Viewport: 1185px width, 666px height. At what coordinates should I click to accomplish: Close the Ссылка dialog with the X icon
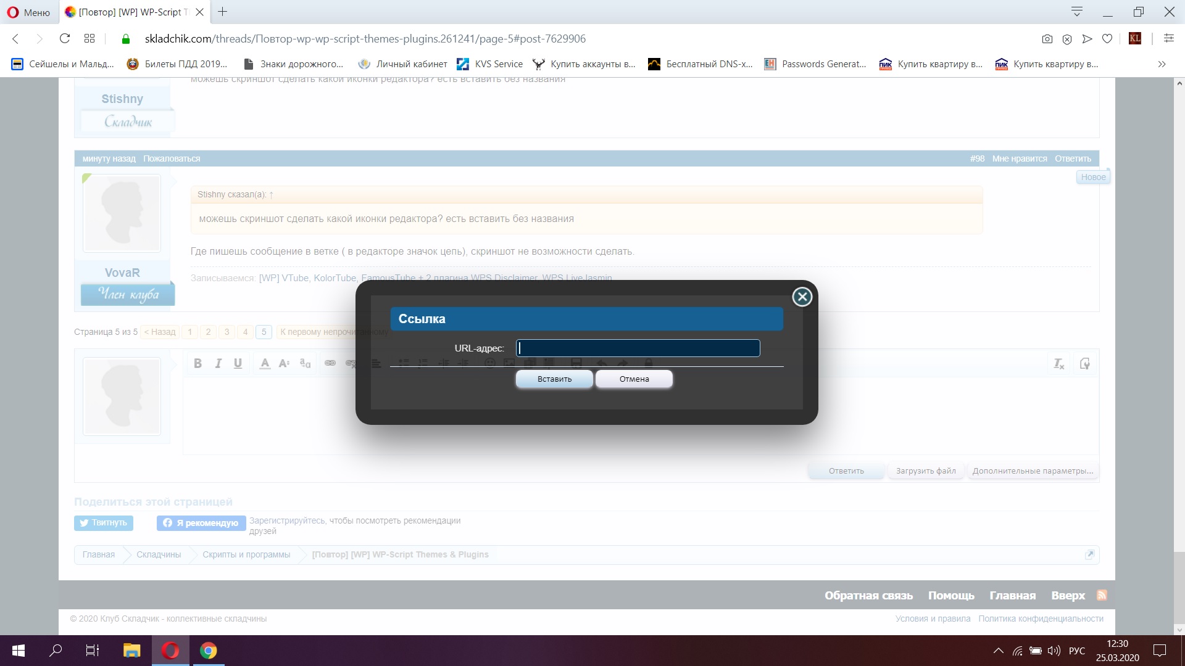tap(802, 297)
